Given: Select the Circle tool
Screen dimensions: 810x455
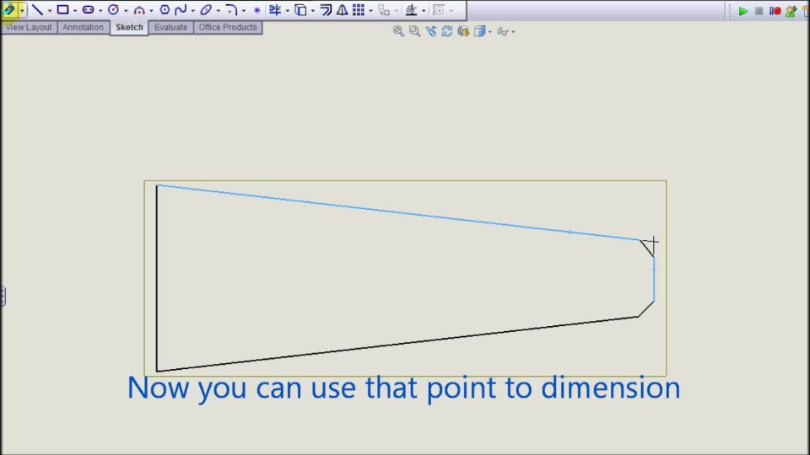Looking at the screenshot, I should click(x=113, y=9).
